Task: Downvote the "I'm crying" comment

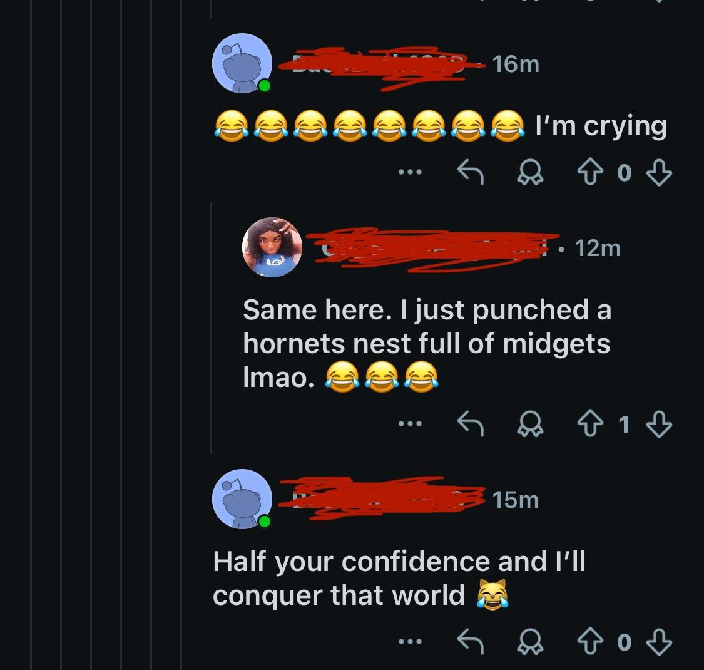Action: tap(658, 172)
